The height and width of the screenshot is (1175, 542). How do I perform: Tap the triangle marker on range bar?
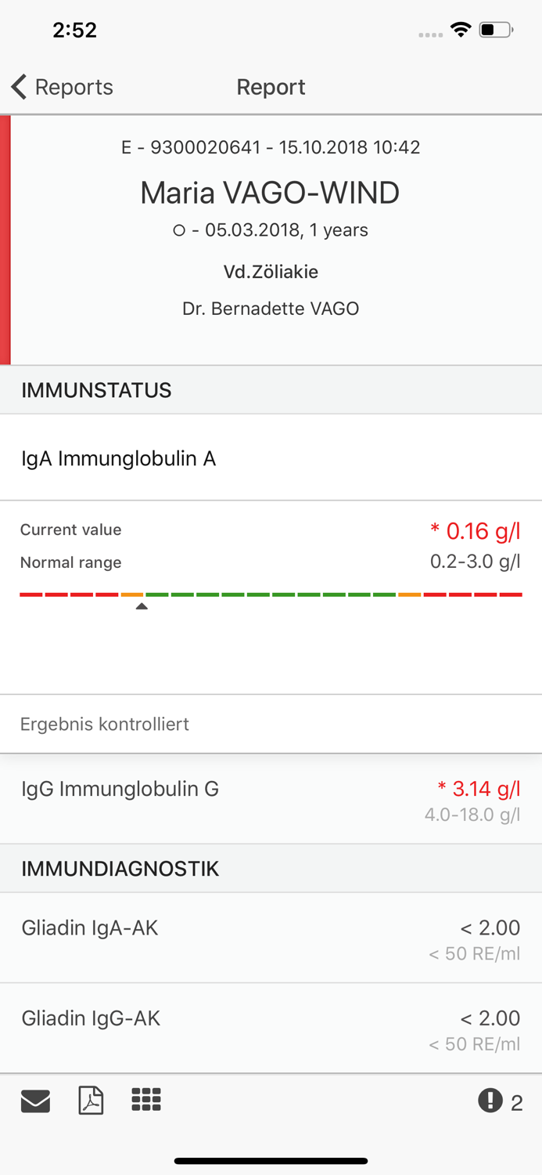[x=142, y=606]
